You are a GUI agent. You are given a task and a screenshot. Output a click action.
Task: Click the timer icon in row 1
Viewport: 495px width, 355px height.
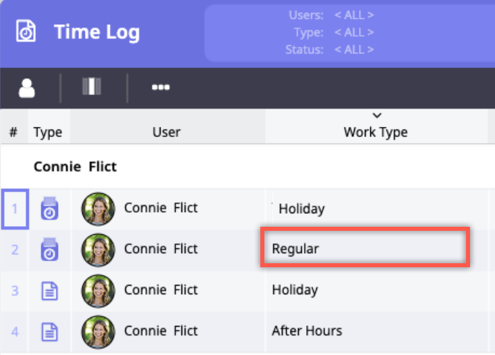[51, 209]
